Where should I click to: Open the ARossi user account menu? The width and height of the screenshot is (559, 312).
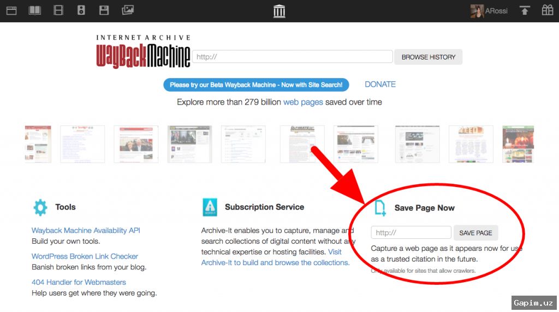coord(489,11)
